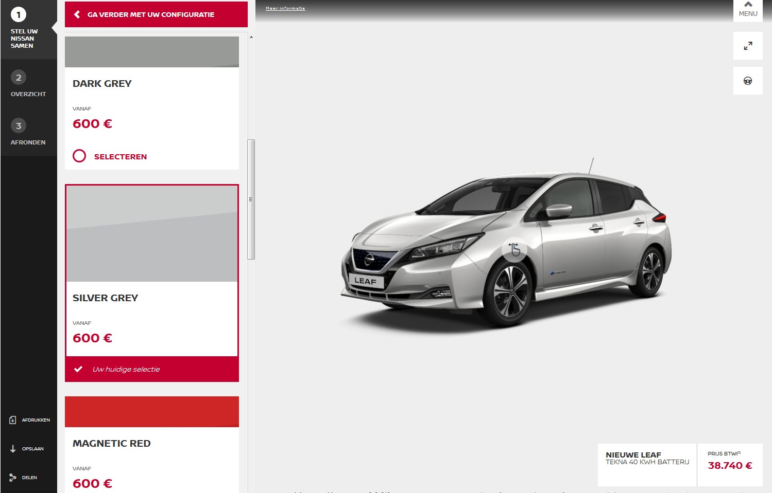Click the checkmark next to Uw huidige selectie

pos(78,369)
